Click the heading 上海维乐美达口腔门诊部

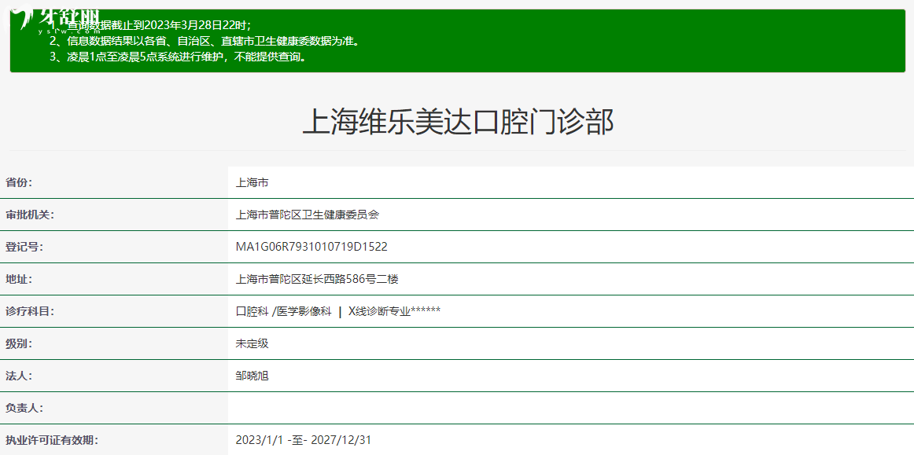458,123
